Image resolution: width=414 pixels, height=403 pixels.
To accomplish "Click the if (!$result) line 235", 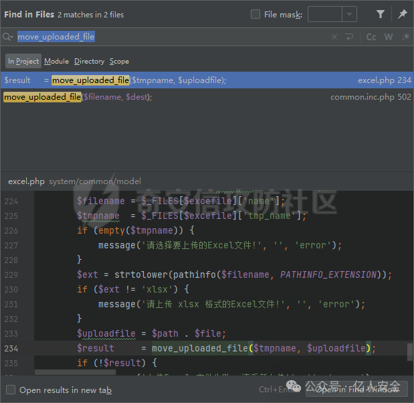I will (x=117, y=363).
